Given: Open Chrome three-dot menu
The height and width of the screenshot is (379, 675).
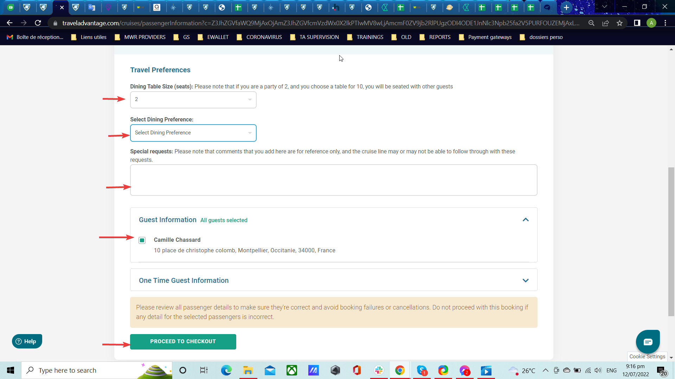Looking at the screenshot, I should [665, 23].
